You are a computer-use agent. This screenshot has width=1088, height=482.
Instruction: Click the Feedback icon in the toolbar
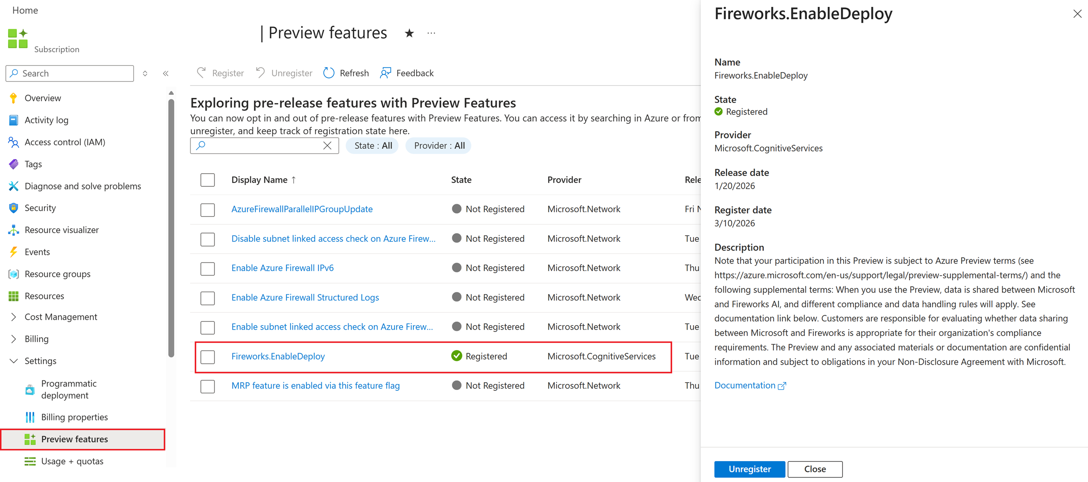386,73
